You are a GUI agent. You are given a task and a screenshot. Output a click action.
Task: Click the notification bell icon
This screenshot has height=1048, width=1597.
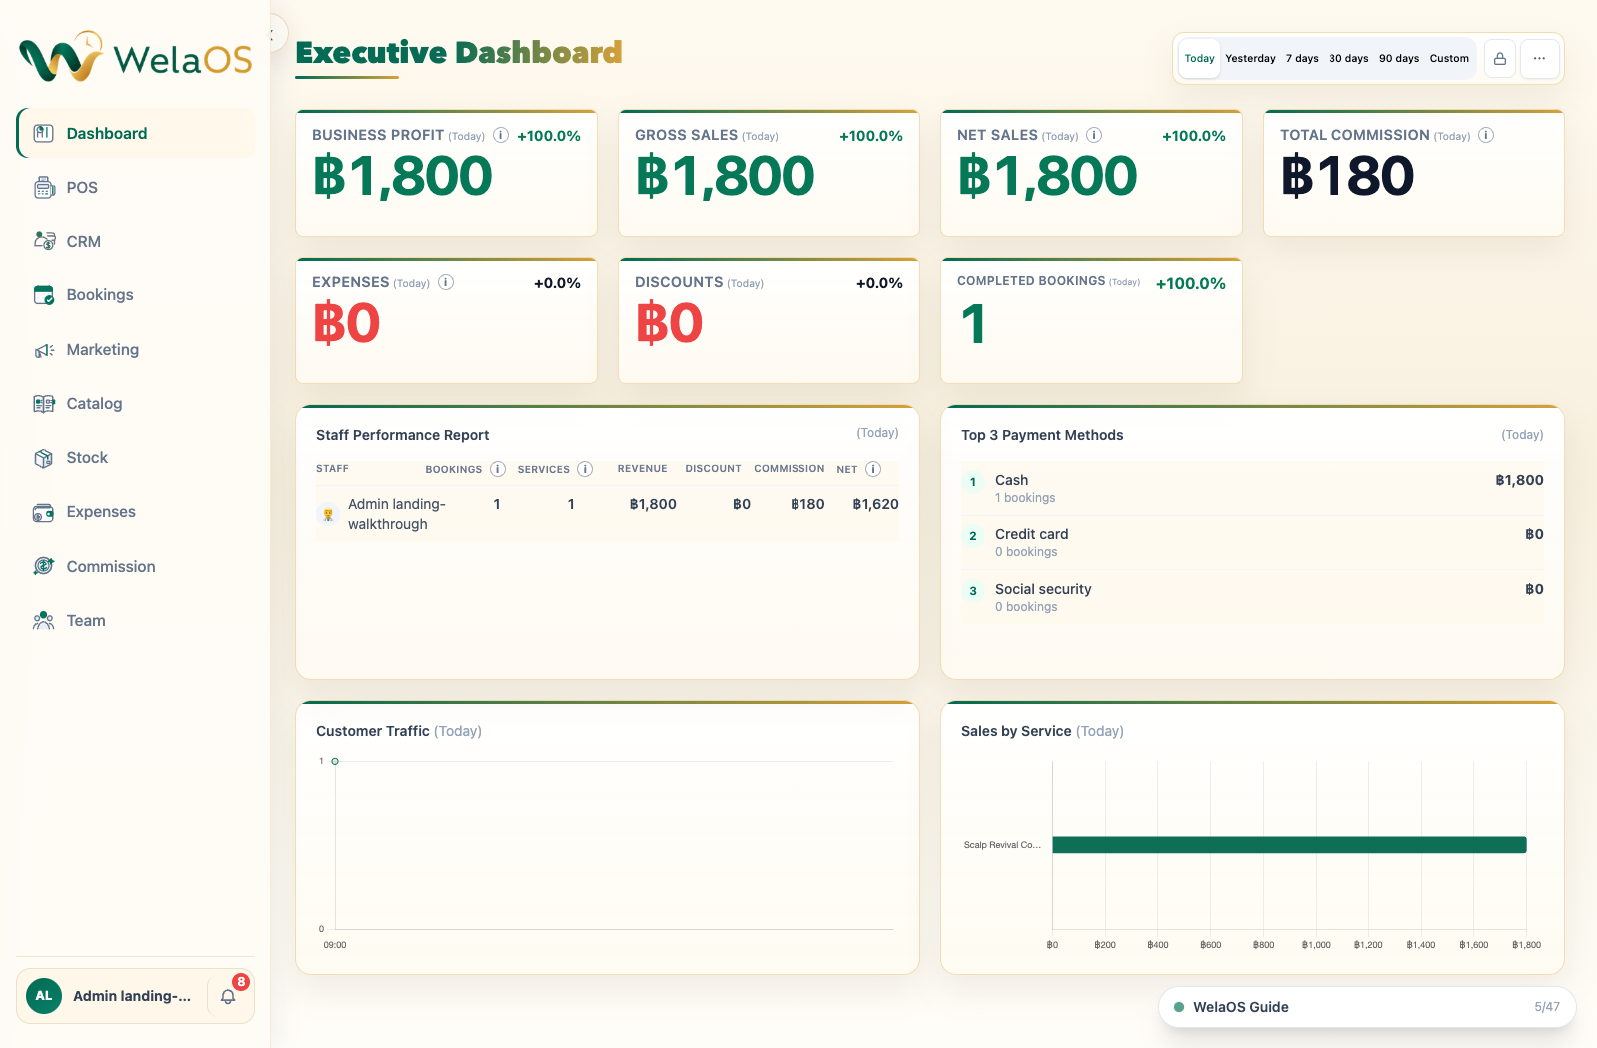pyautogui.click(x=228, y=996)
